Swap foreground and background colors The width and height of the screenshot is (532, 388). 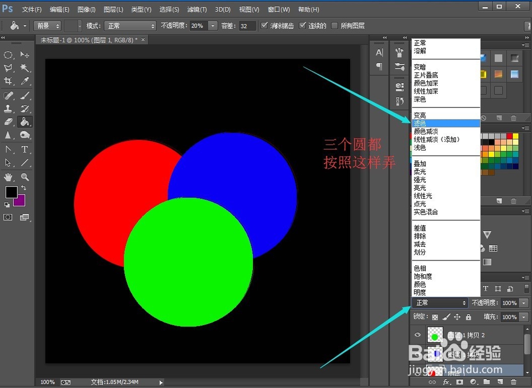pyautogui.click(x=24, y=188)
